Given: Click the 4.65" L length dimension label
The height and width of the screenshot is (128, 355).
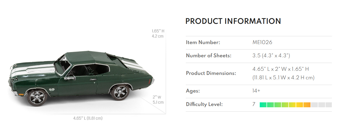Looking at the screenshot, I should [88, 118].
